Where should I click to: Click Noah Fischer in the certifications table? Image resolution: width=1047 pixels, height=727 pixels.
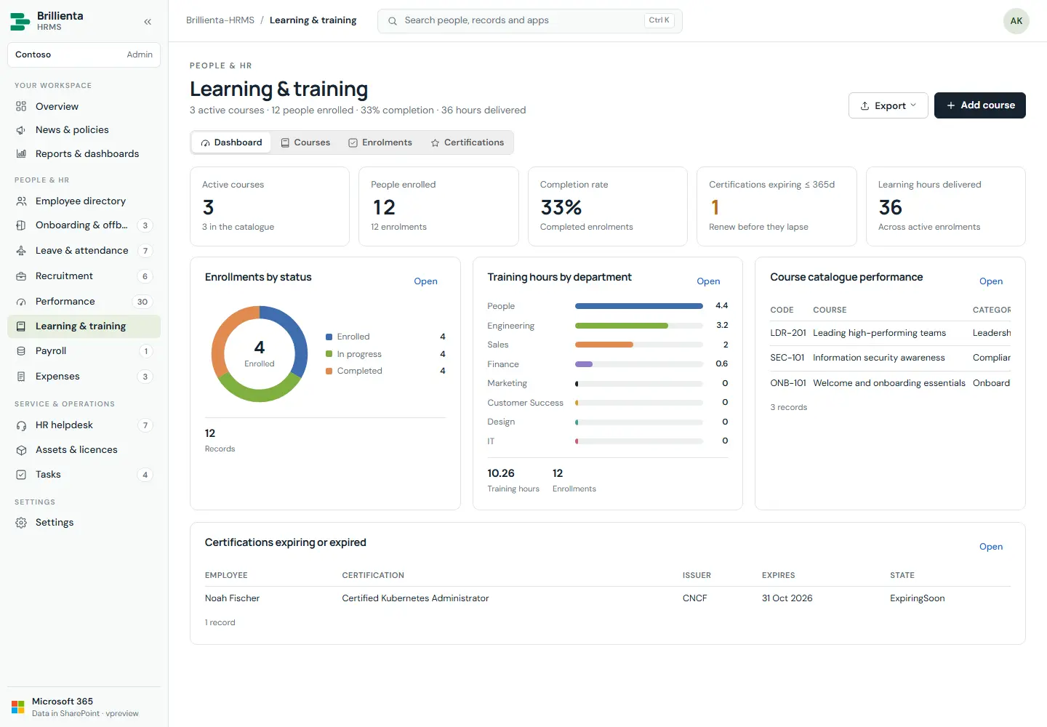232,598
